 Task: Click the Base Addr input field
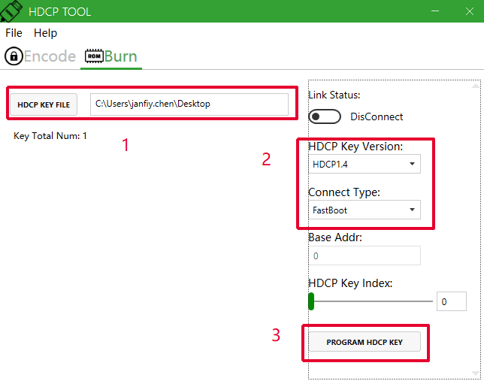[365, 255]
